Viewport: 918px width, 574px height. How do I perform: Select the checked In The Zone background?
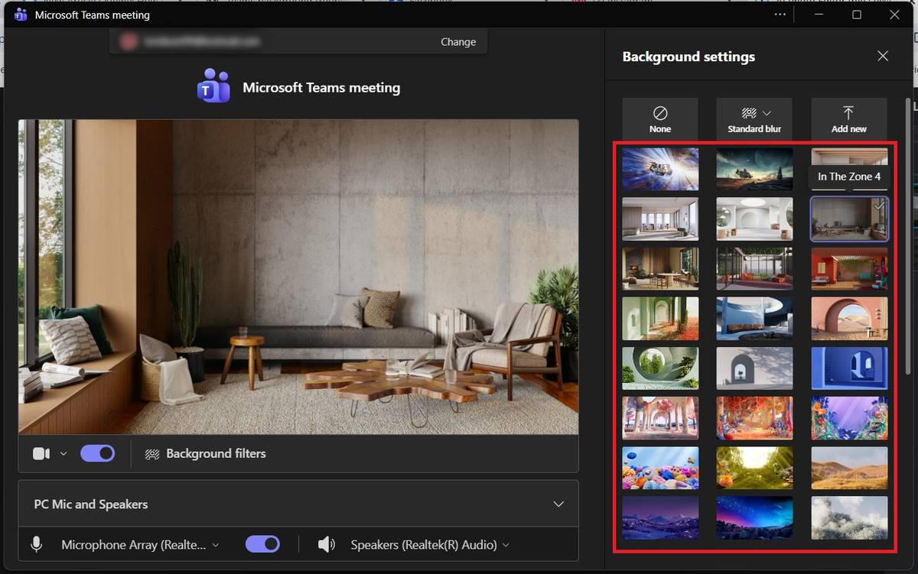[849, 219]
